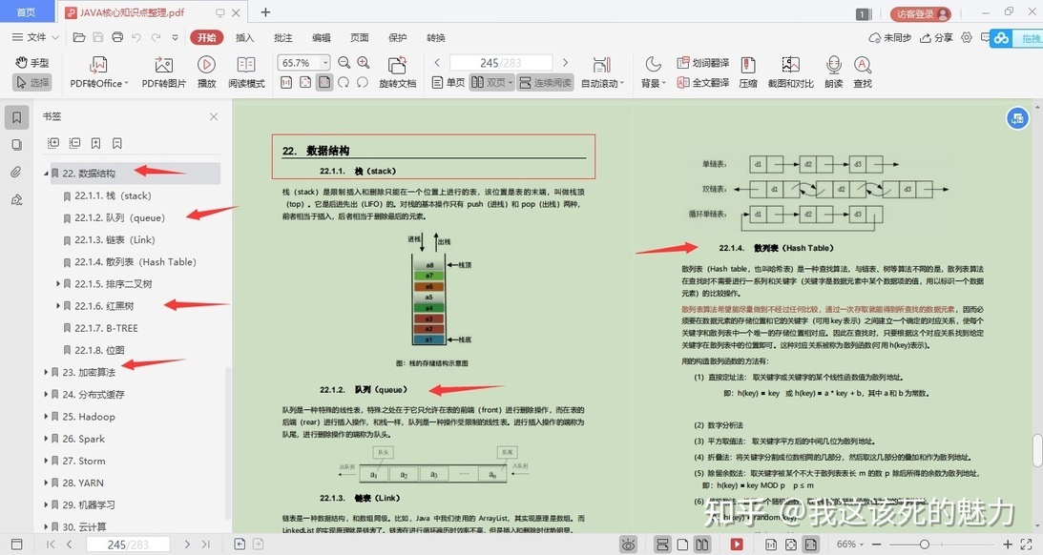Toggle the red play button in status bar
Screen dimensions: 1043x555
click(737, 545)
